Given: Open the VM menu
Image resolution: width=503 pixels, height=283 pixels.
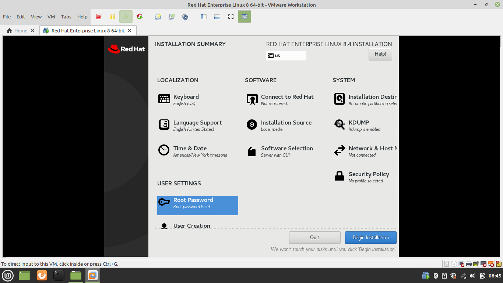Looking at the screenshot, I should tap(51, 17).
